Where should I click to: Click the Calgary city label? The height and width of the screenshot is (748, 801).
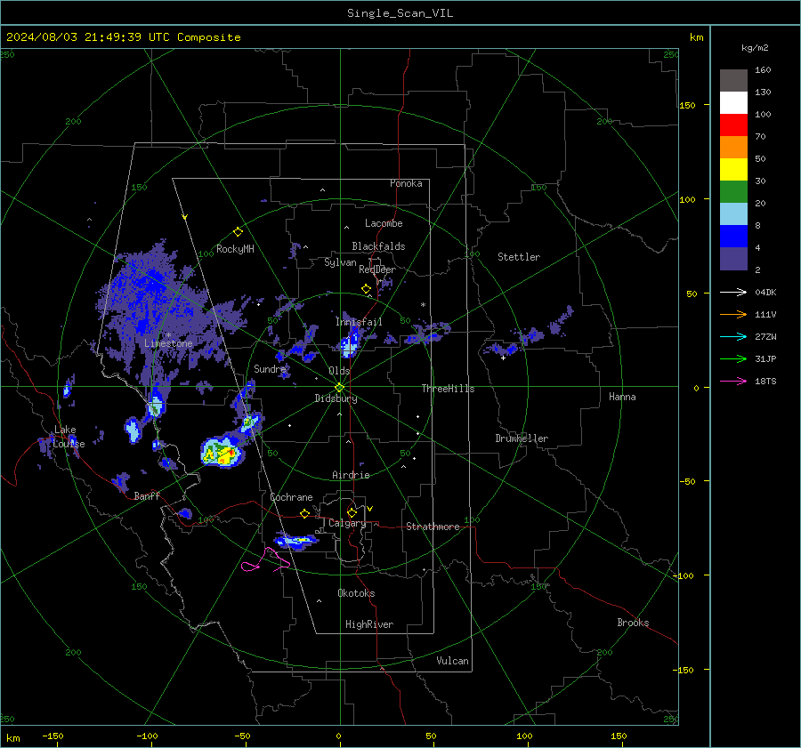(x=347, y=523)
